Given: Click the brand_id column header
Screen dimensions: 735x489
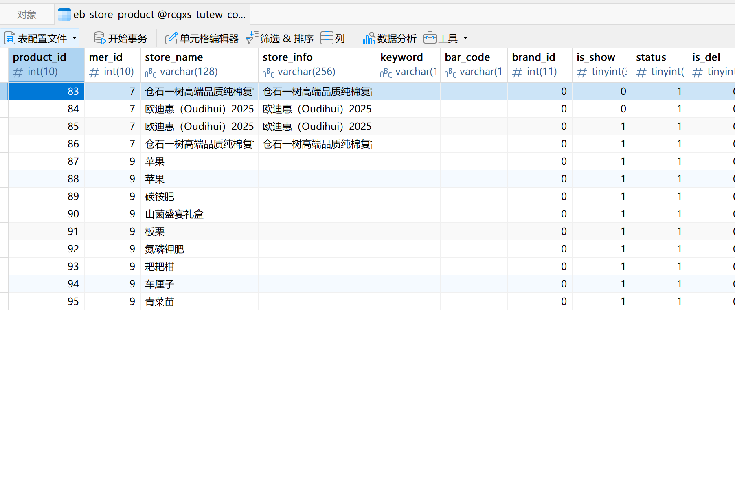Looking at the screenshot, I should [539, 64].
